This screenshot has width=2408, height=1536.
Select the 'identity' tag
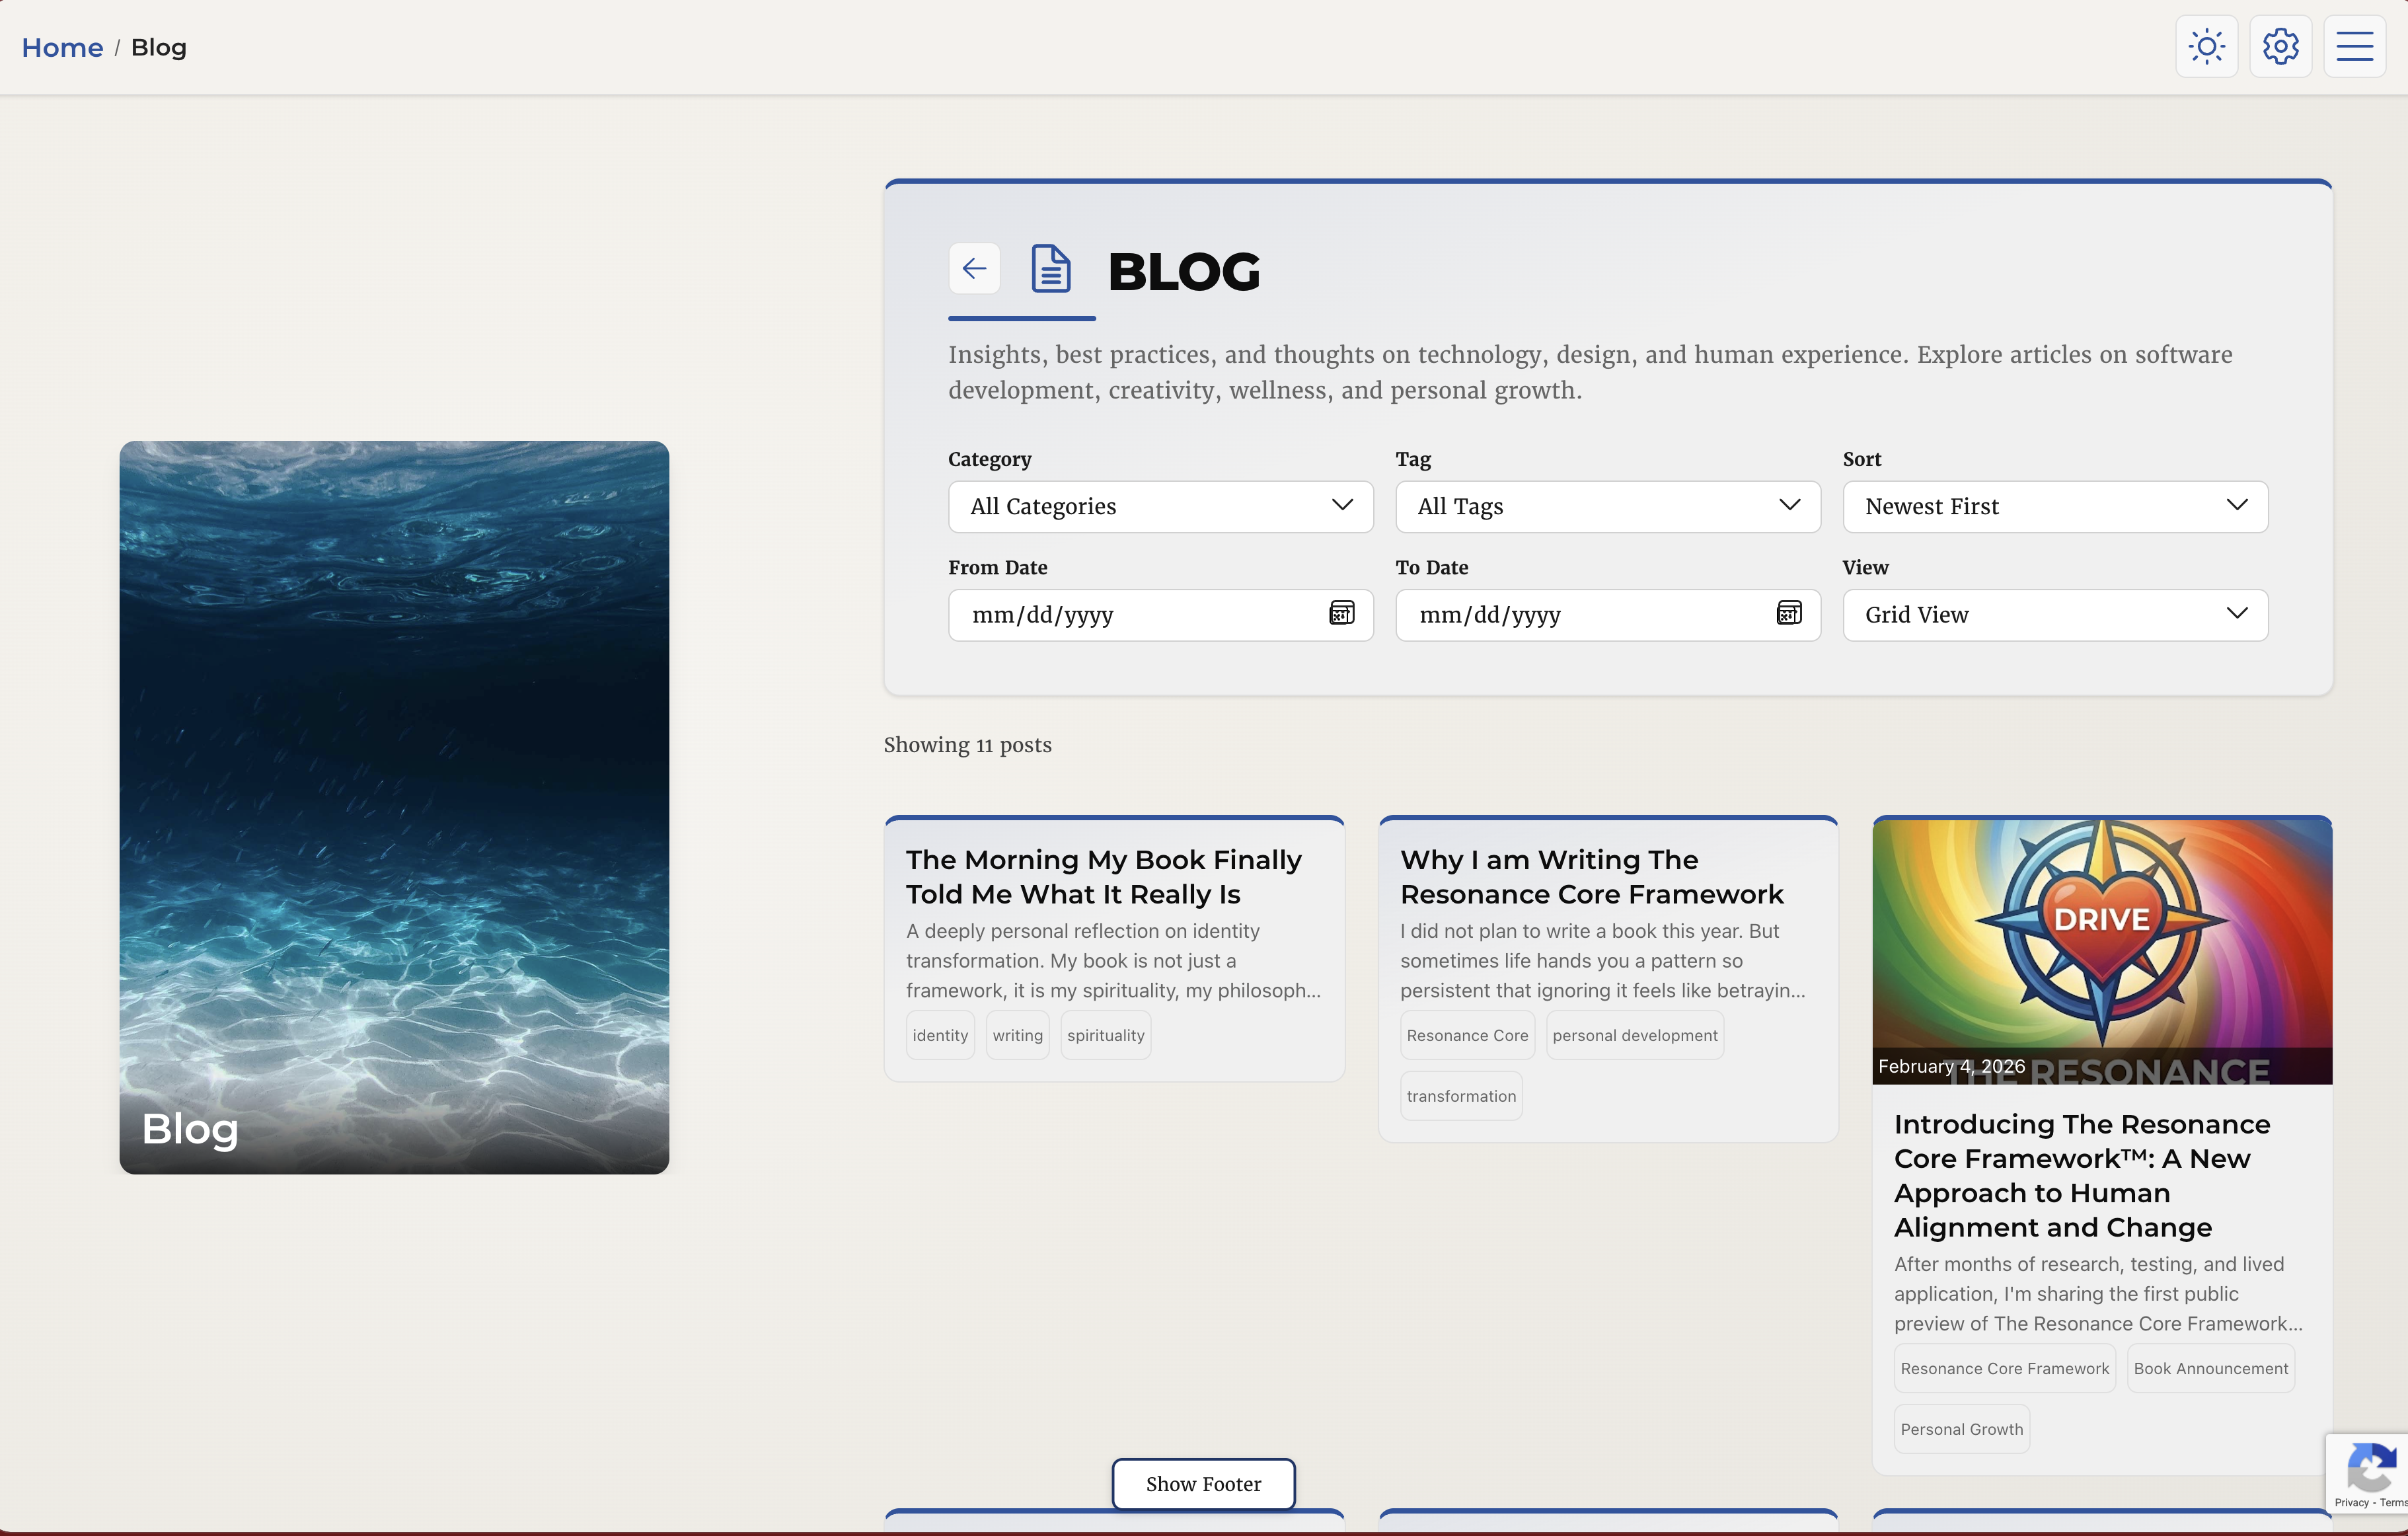click(x=940, y=1035)
